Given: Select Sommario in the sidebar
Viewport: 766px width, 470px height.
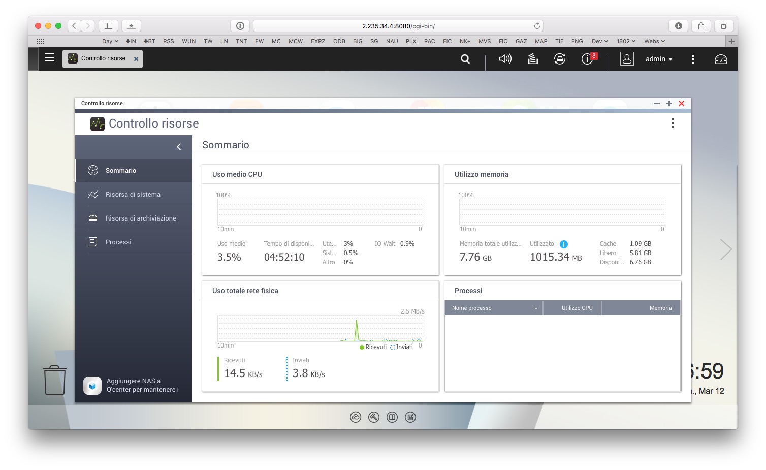Looking at the screenshot, I should 134,170.
